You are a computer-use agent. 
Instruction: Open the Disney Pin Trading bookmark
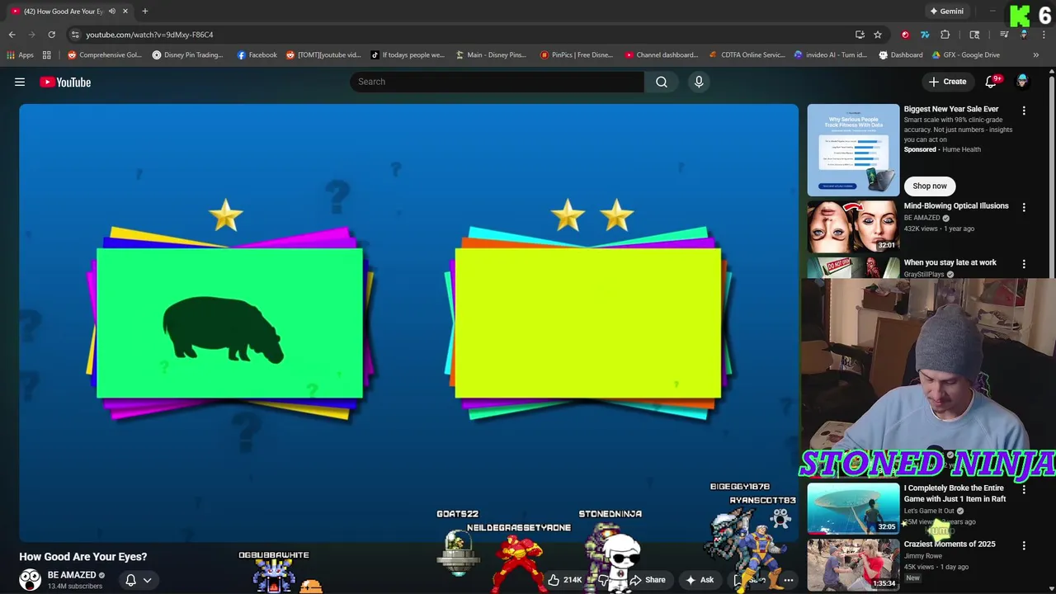(188, 55)
